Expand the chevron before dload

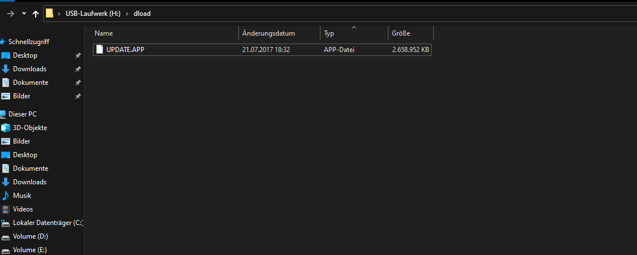click(127, 14)
